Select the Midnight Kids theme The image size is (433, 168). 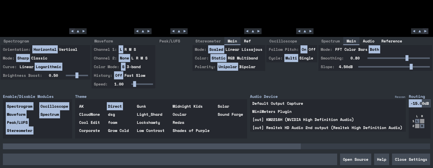coord(188,106)
